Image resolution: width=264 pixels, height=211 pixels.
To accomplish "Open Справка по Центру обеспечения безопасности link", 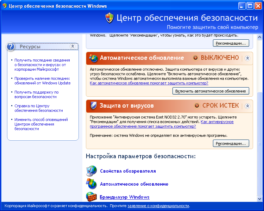I will click(39, 108).
